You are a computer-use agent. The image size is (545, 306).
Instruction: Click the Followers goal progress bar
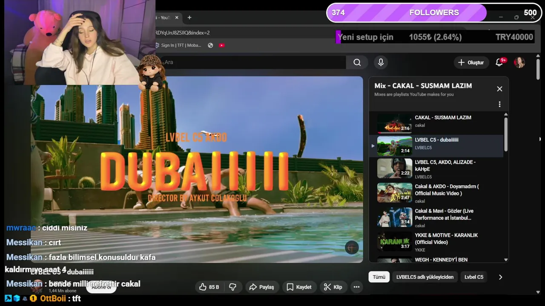point(434,13)
